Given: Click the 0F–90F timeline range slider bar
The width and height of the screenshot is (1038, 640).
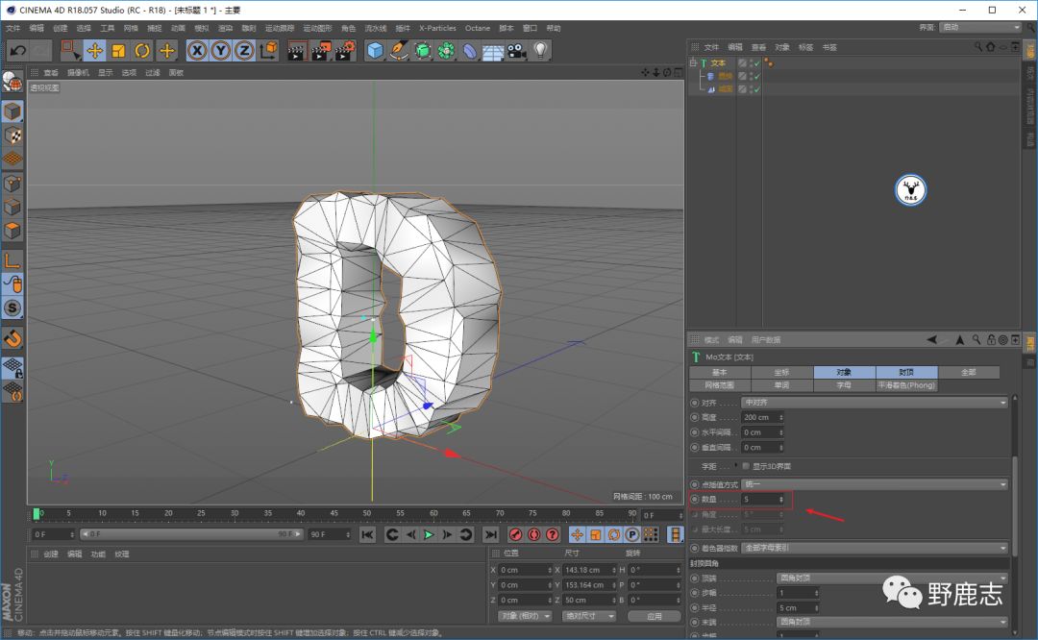Looking at the screenshot, I should click(192, 534).
